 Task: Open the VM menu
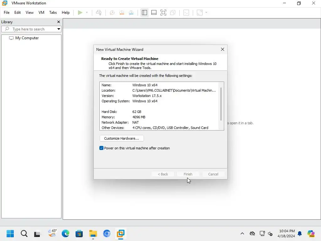[41, 13]
